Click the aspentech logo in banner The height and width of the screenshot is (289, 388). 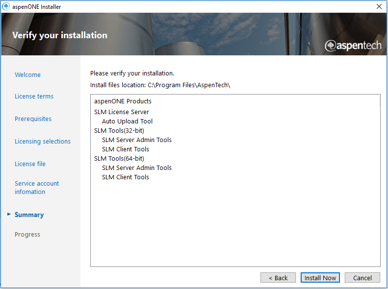pos(353,46)
